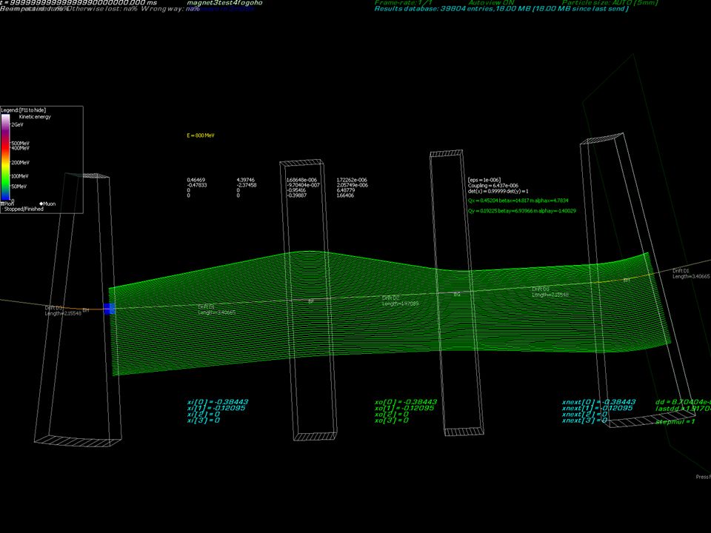
Task: Select the 200MeV legend label
Action: click(20, 162)
